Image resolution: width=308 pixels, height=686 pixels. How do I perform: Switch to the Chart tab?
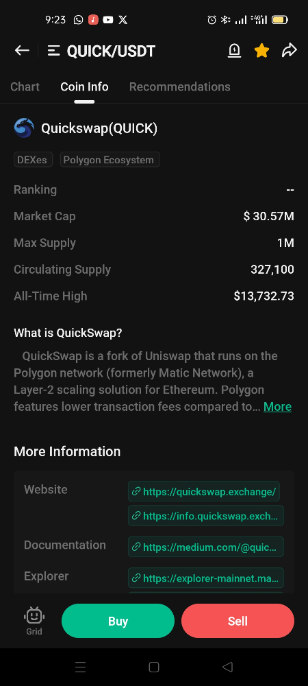click(x=25, y=86)
